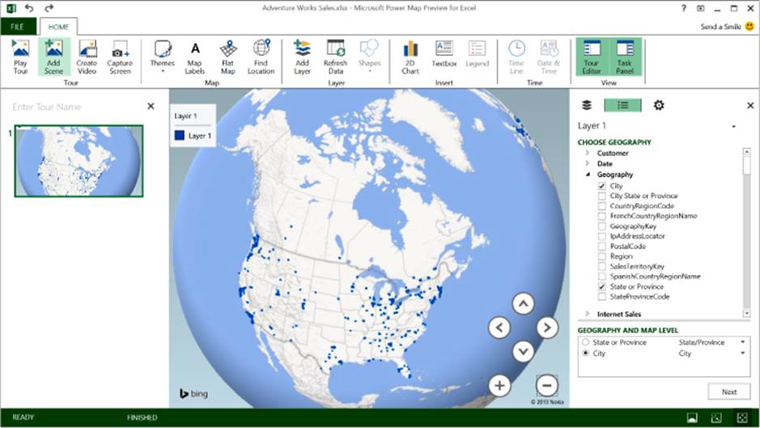Open Create Video from the ribbon
Image resolution: width=760 pixels, height=428 pixels.
[x=87, y=57]
